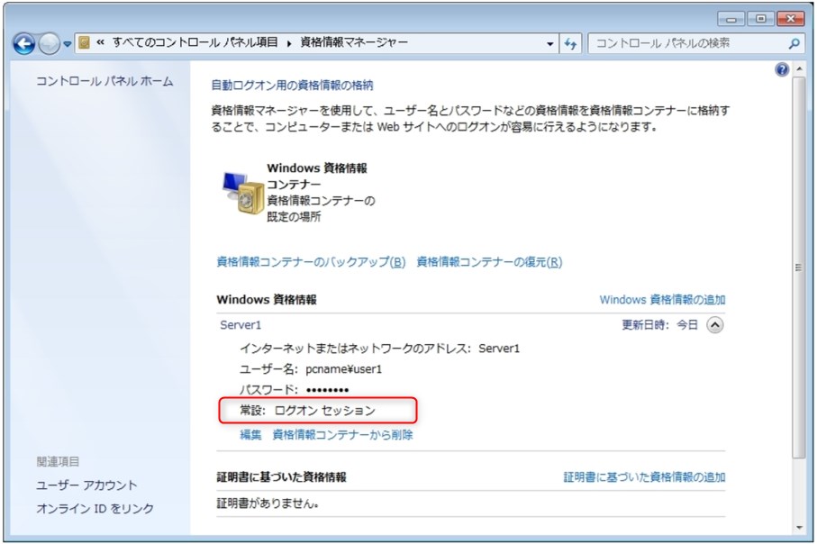Open the breadcrumb overflow chevron «
Screen dimensions: 817x544
pyautogui.click(x=101, y=42)
